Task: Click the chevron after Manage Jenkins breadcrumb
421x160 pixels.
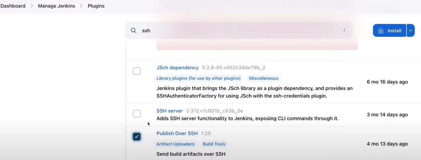Action: coord(81,6)
